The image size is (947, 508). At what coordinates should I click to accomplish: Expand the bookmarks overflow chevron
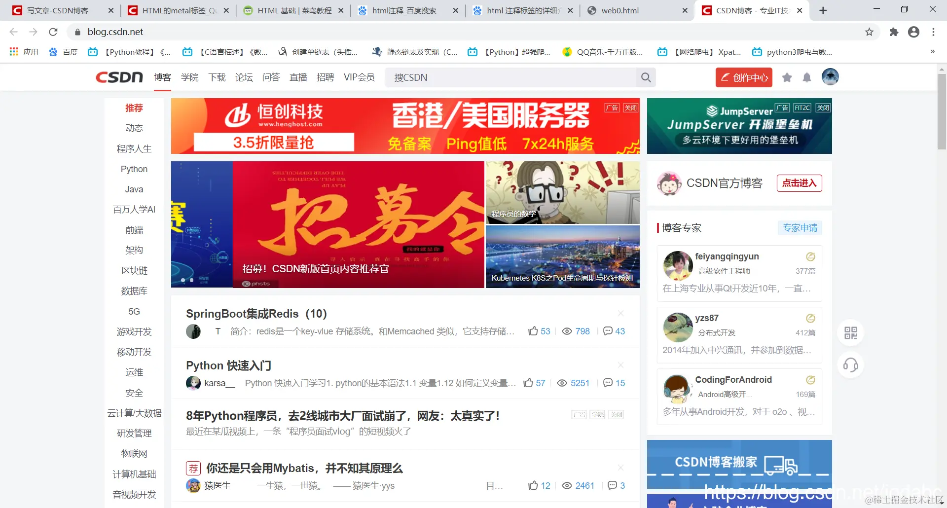click(932, 51)
